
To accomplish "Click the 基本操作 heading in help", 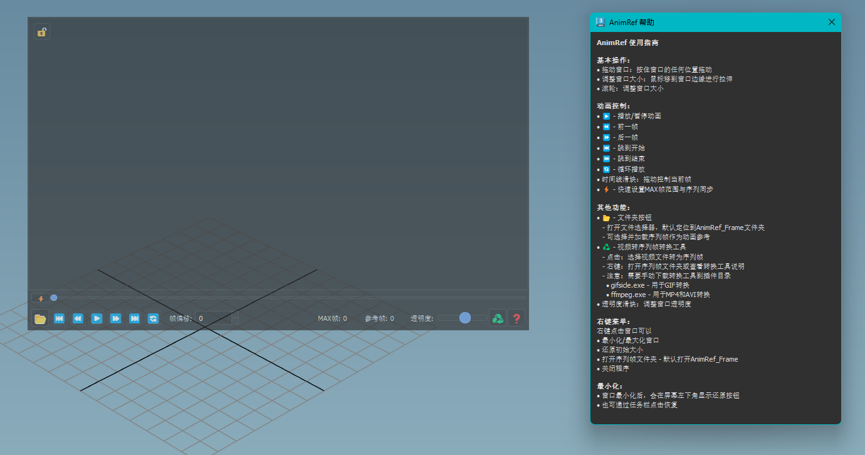I will [x=614, y=60].
